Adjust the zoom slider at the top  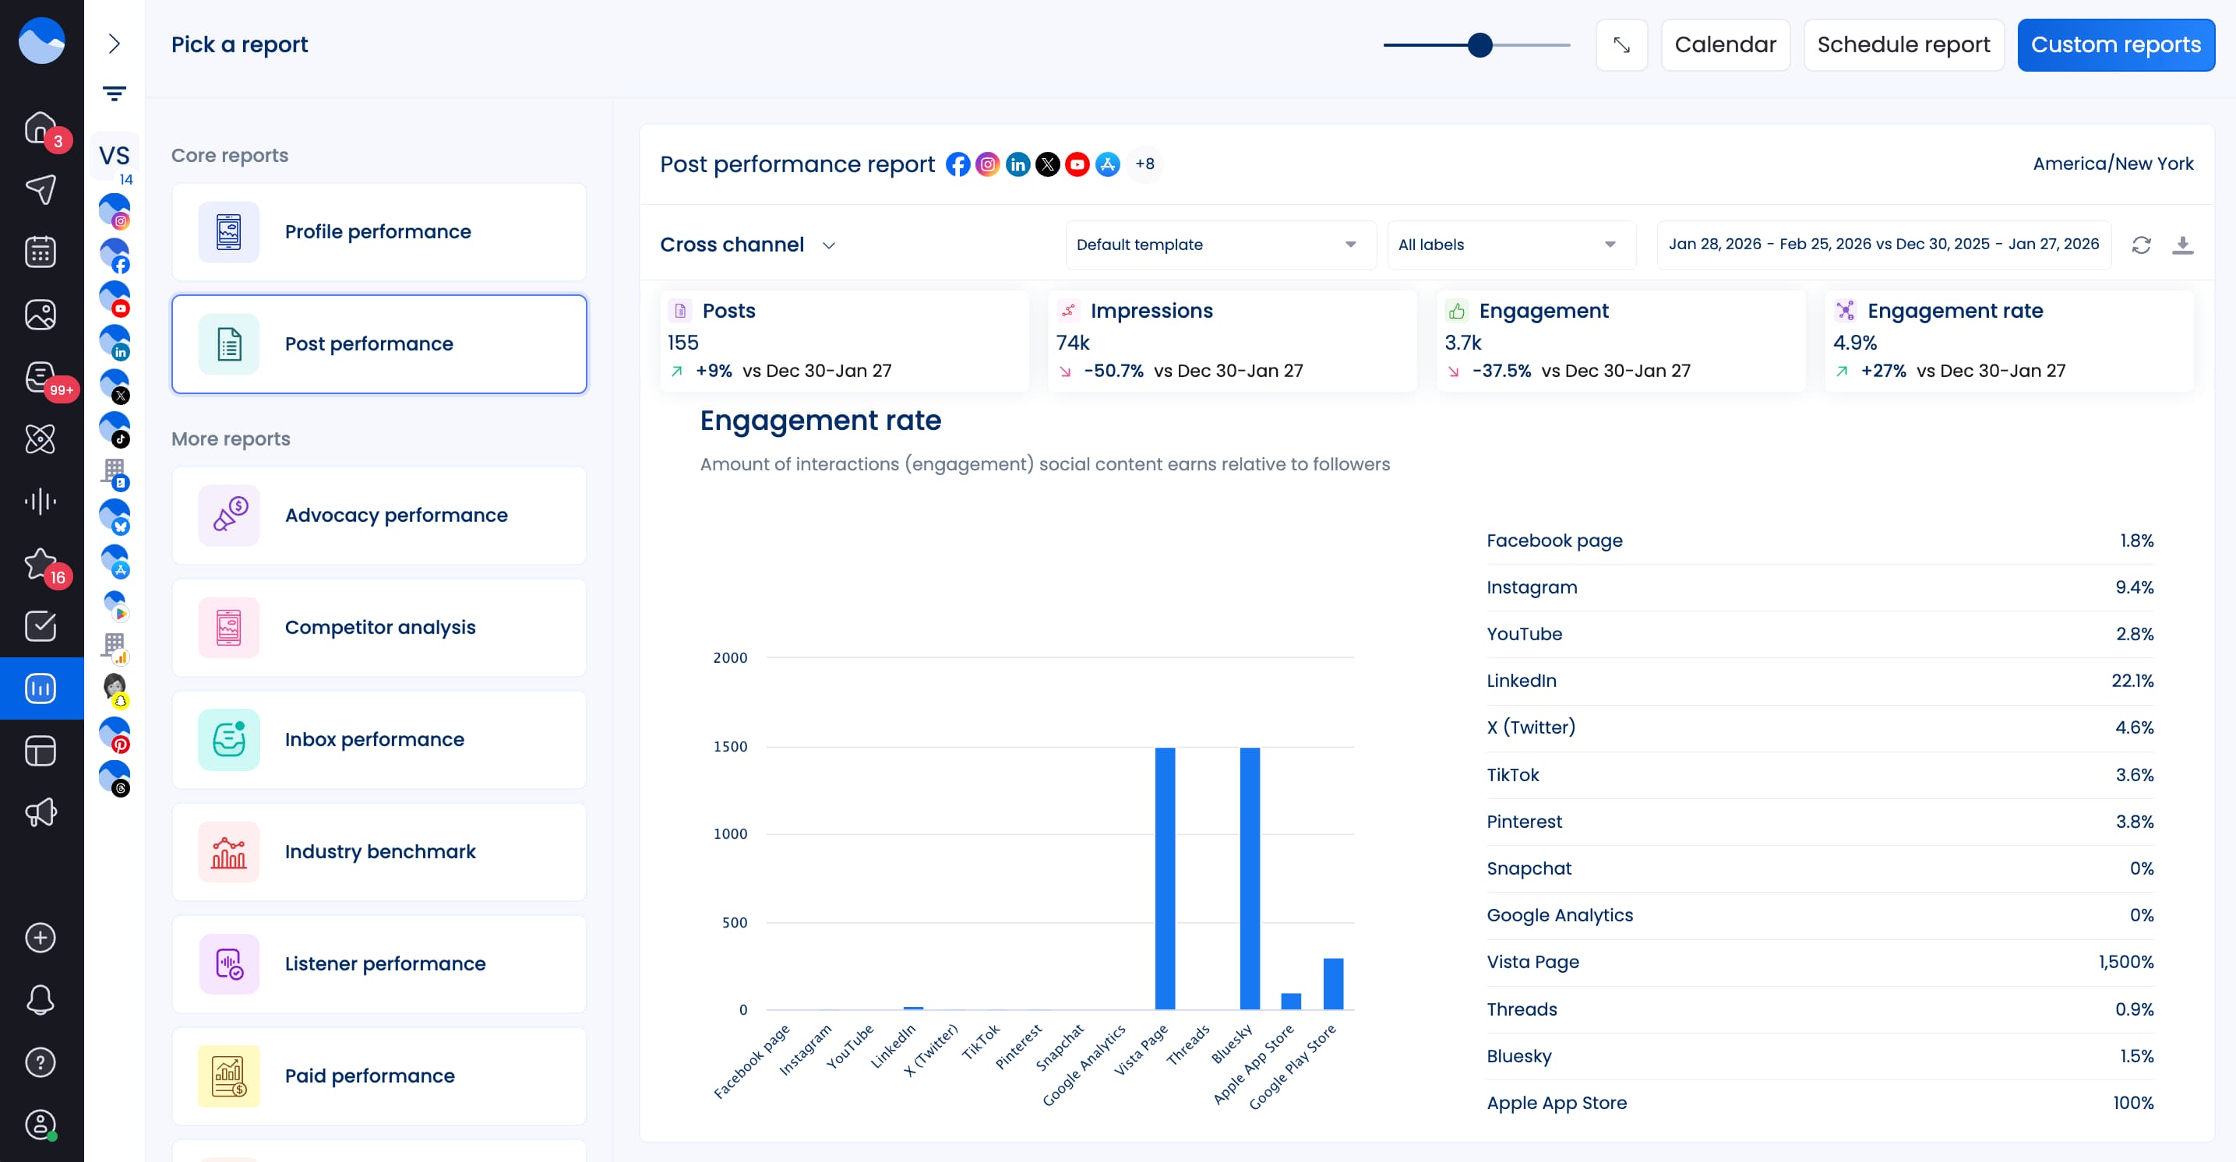(1478, 44)
